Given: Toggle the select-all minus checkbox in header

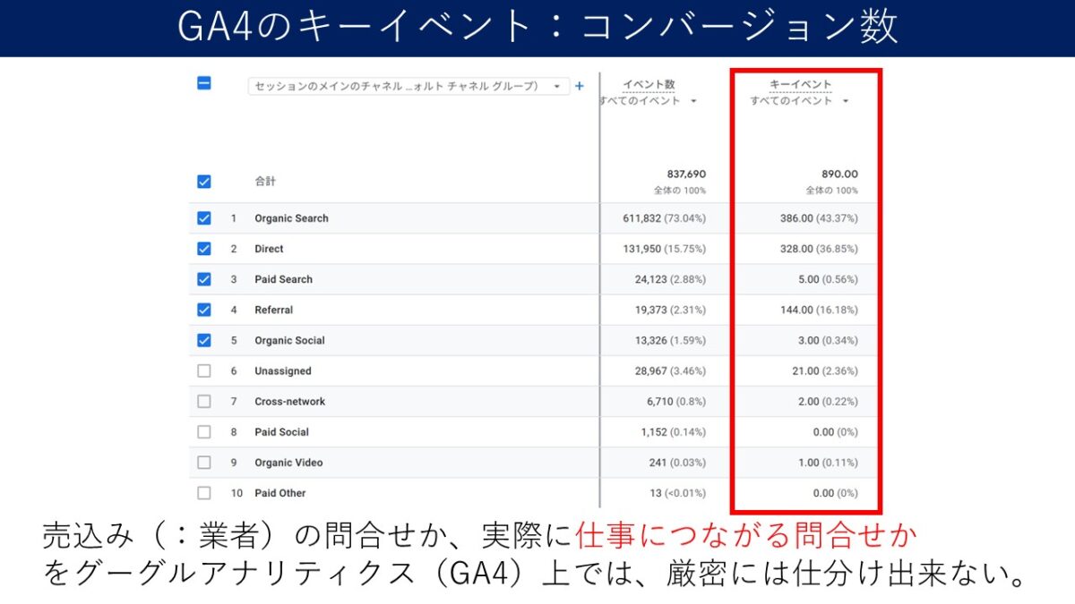Looking at the screenshot, I should tap(204, 83).
